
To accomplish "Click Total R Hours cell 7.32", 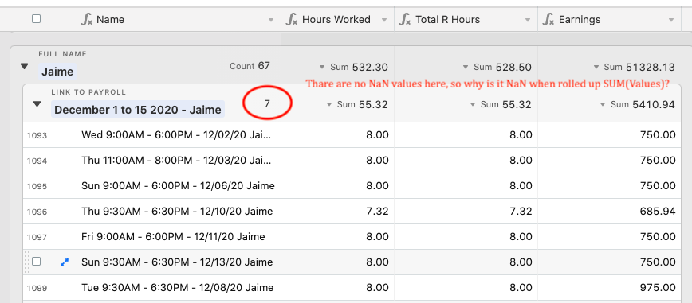I will pos(466,212).
